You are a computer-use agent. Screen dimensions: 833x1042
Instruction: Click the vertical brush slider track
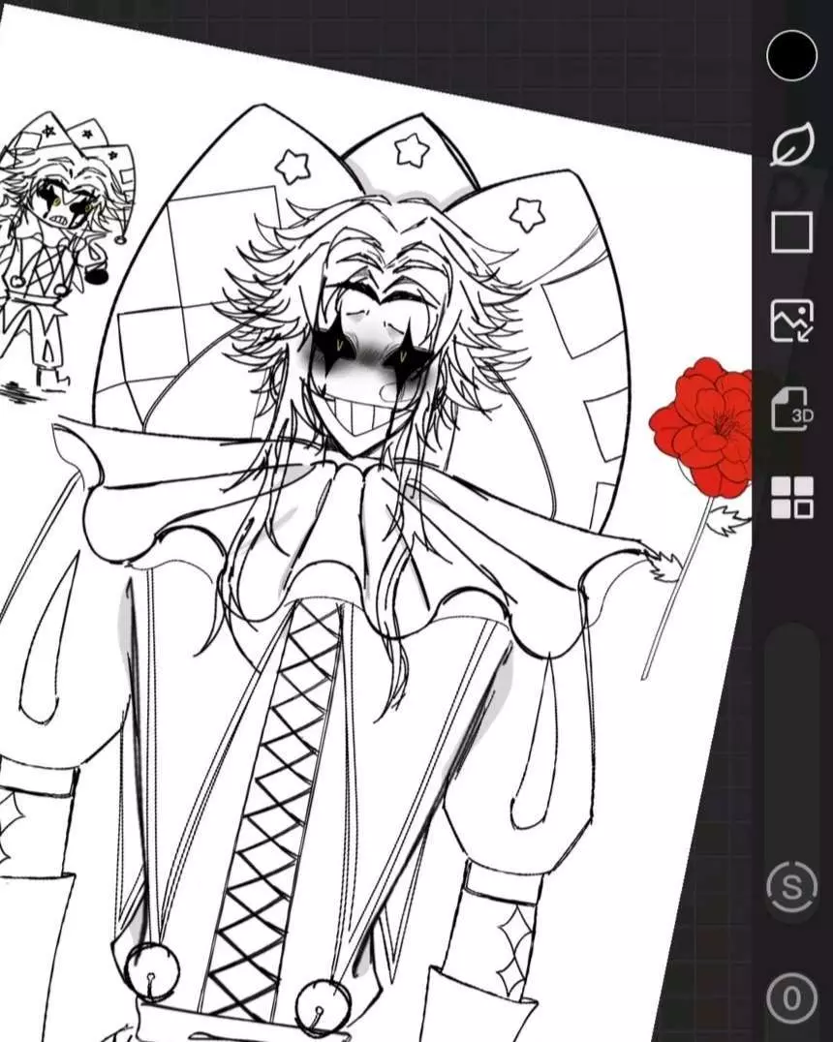pyautogui.click(x=791, y=736)
